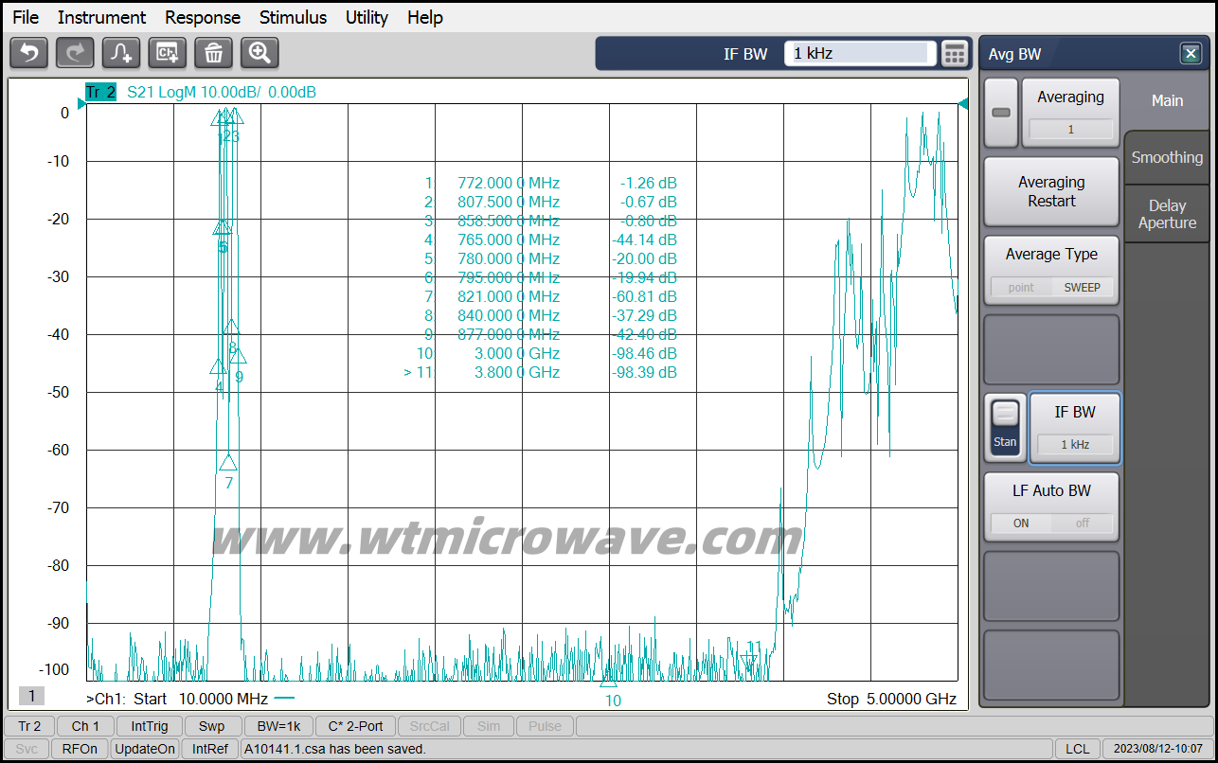Open the keypad icon beside IF BW field
1218x763 pixels.
(955, 54)
